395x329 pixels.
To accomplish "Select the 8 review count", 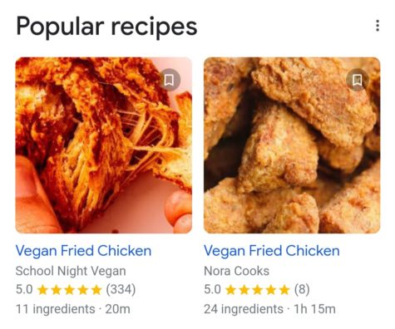I will 302,290.
